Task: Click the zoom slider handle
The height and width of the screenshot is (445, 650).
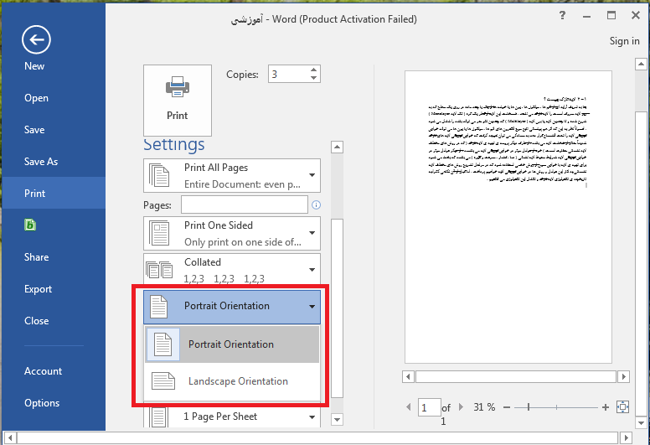Action: (529, 407)
